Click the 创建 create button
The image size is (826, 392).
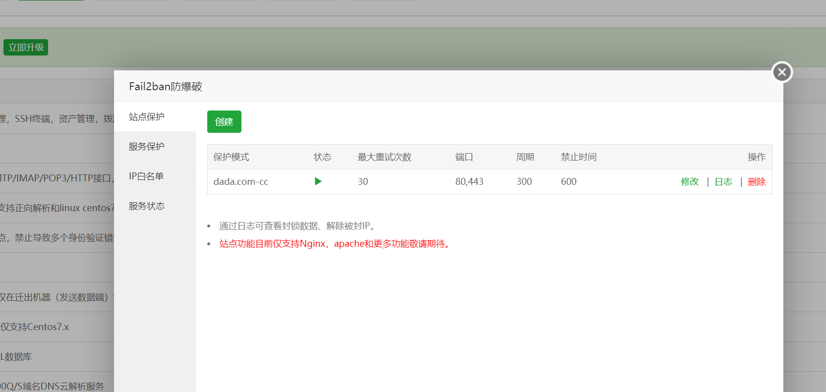point(224,121)
